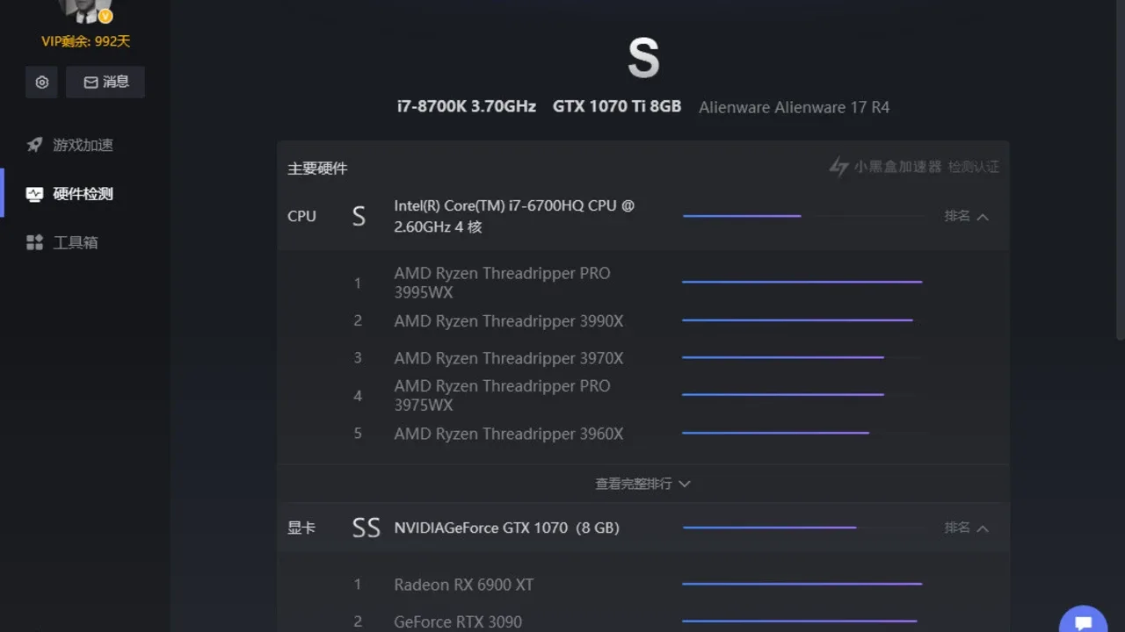Click the vertical scrollbar on the right edge
This screenshot has height=632, width=1125.
click(1121, 169)
